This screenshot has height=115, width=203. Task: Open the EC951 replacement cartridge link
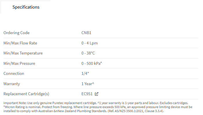click(x=87, y=94)
